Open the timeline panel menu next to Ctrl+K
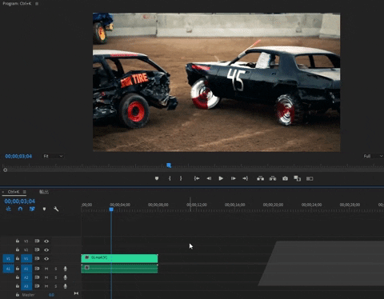 [25, 192]
